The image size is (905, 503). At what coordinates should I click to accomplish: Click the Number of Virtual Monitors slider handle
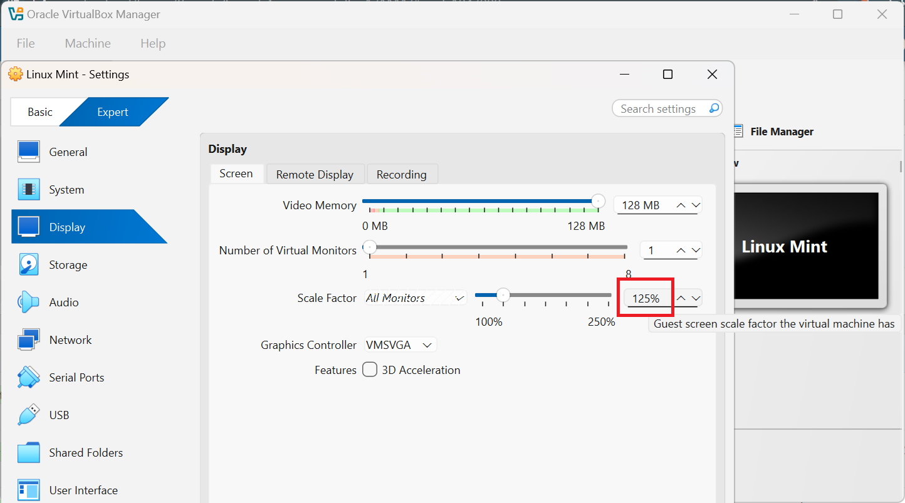point(370,246)
